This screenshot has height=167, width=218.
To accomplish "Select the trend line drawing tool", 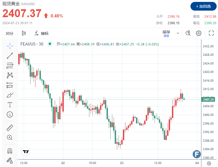I will pos(10,56).
